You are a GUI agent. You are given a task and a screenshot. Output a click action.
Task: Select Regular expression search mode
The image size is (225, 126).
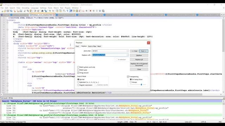coord(78,85)
